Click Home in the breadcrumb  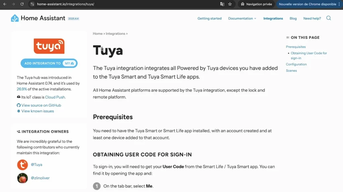click(x=97, y=34)
